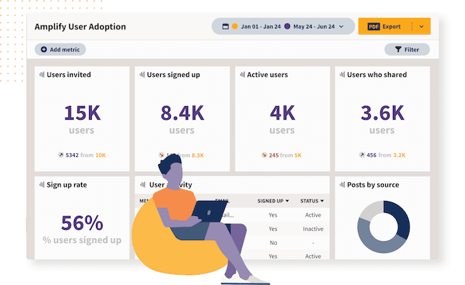Screen dimensions: 465x285
Task: Click bar chart icon beside Users signed up
Action: click(142, 74)
